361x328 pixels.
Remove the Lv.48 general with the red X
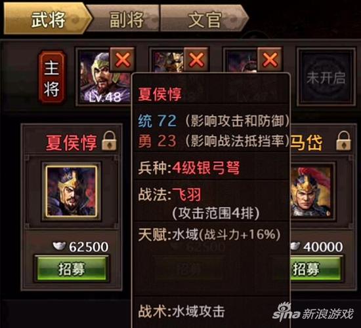[x=122, y=60]
